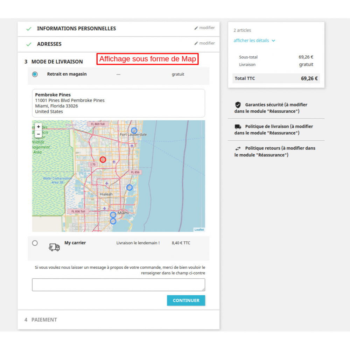Choose the blue store marker east of Hialeah
350x350 pixels.
click(x=129, y=188)
